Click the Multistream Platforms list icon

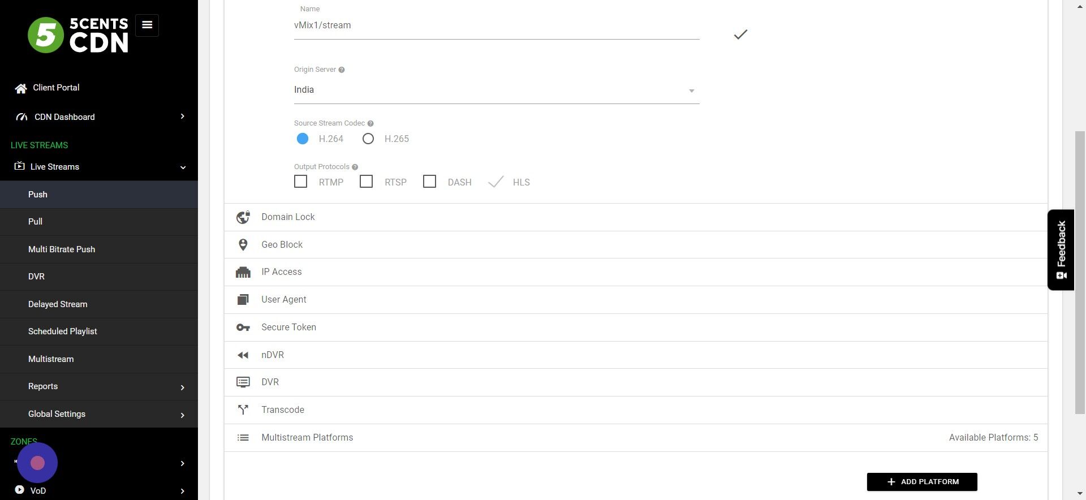[x=243, y=437]
